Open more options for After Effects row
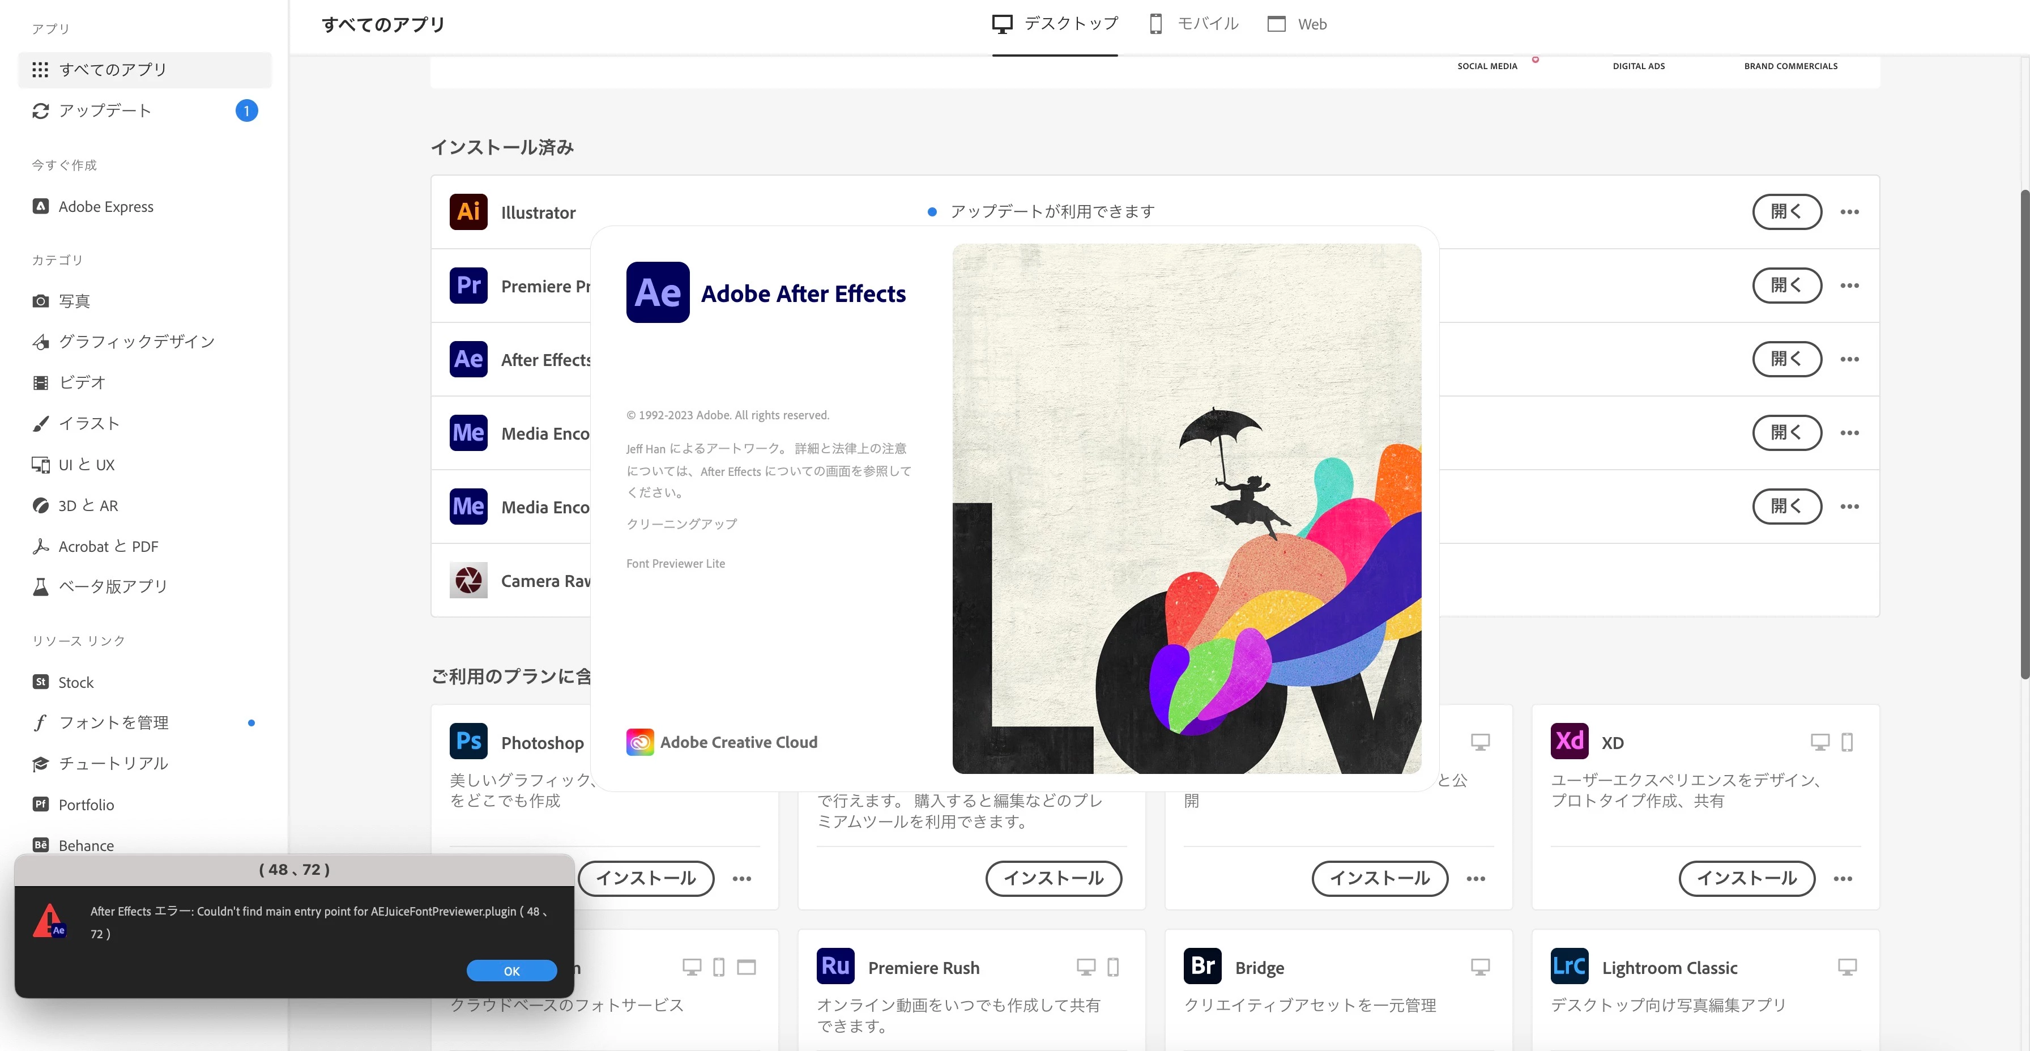 pos(1849,360)
